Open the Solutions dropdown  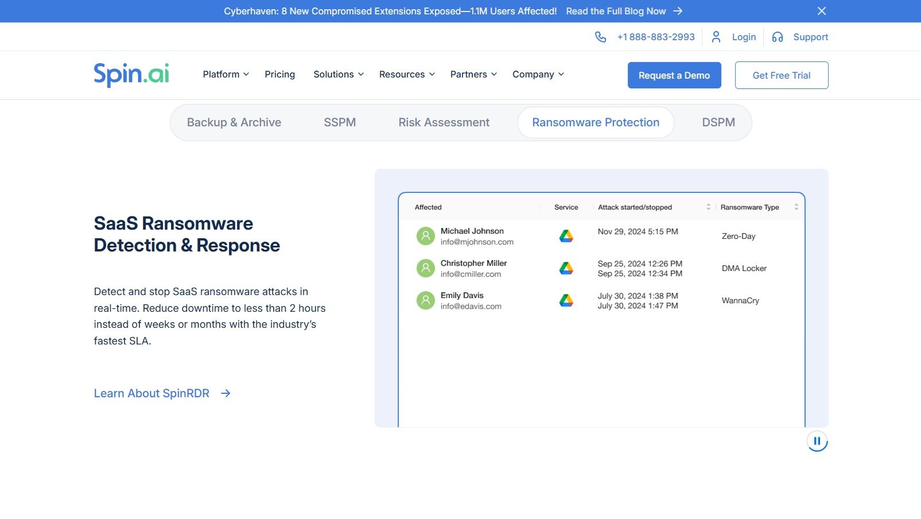pyautogui.click(x=338, y=75)
